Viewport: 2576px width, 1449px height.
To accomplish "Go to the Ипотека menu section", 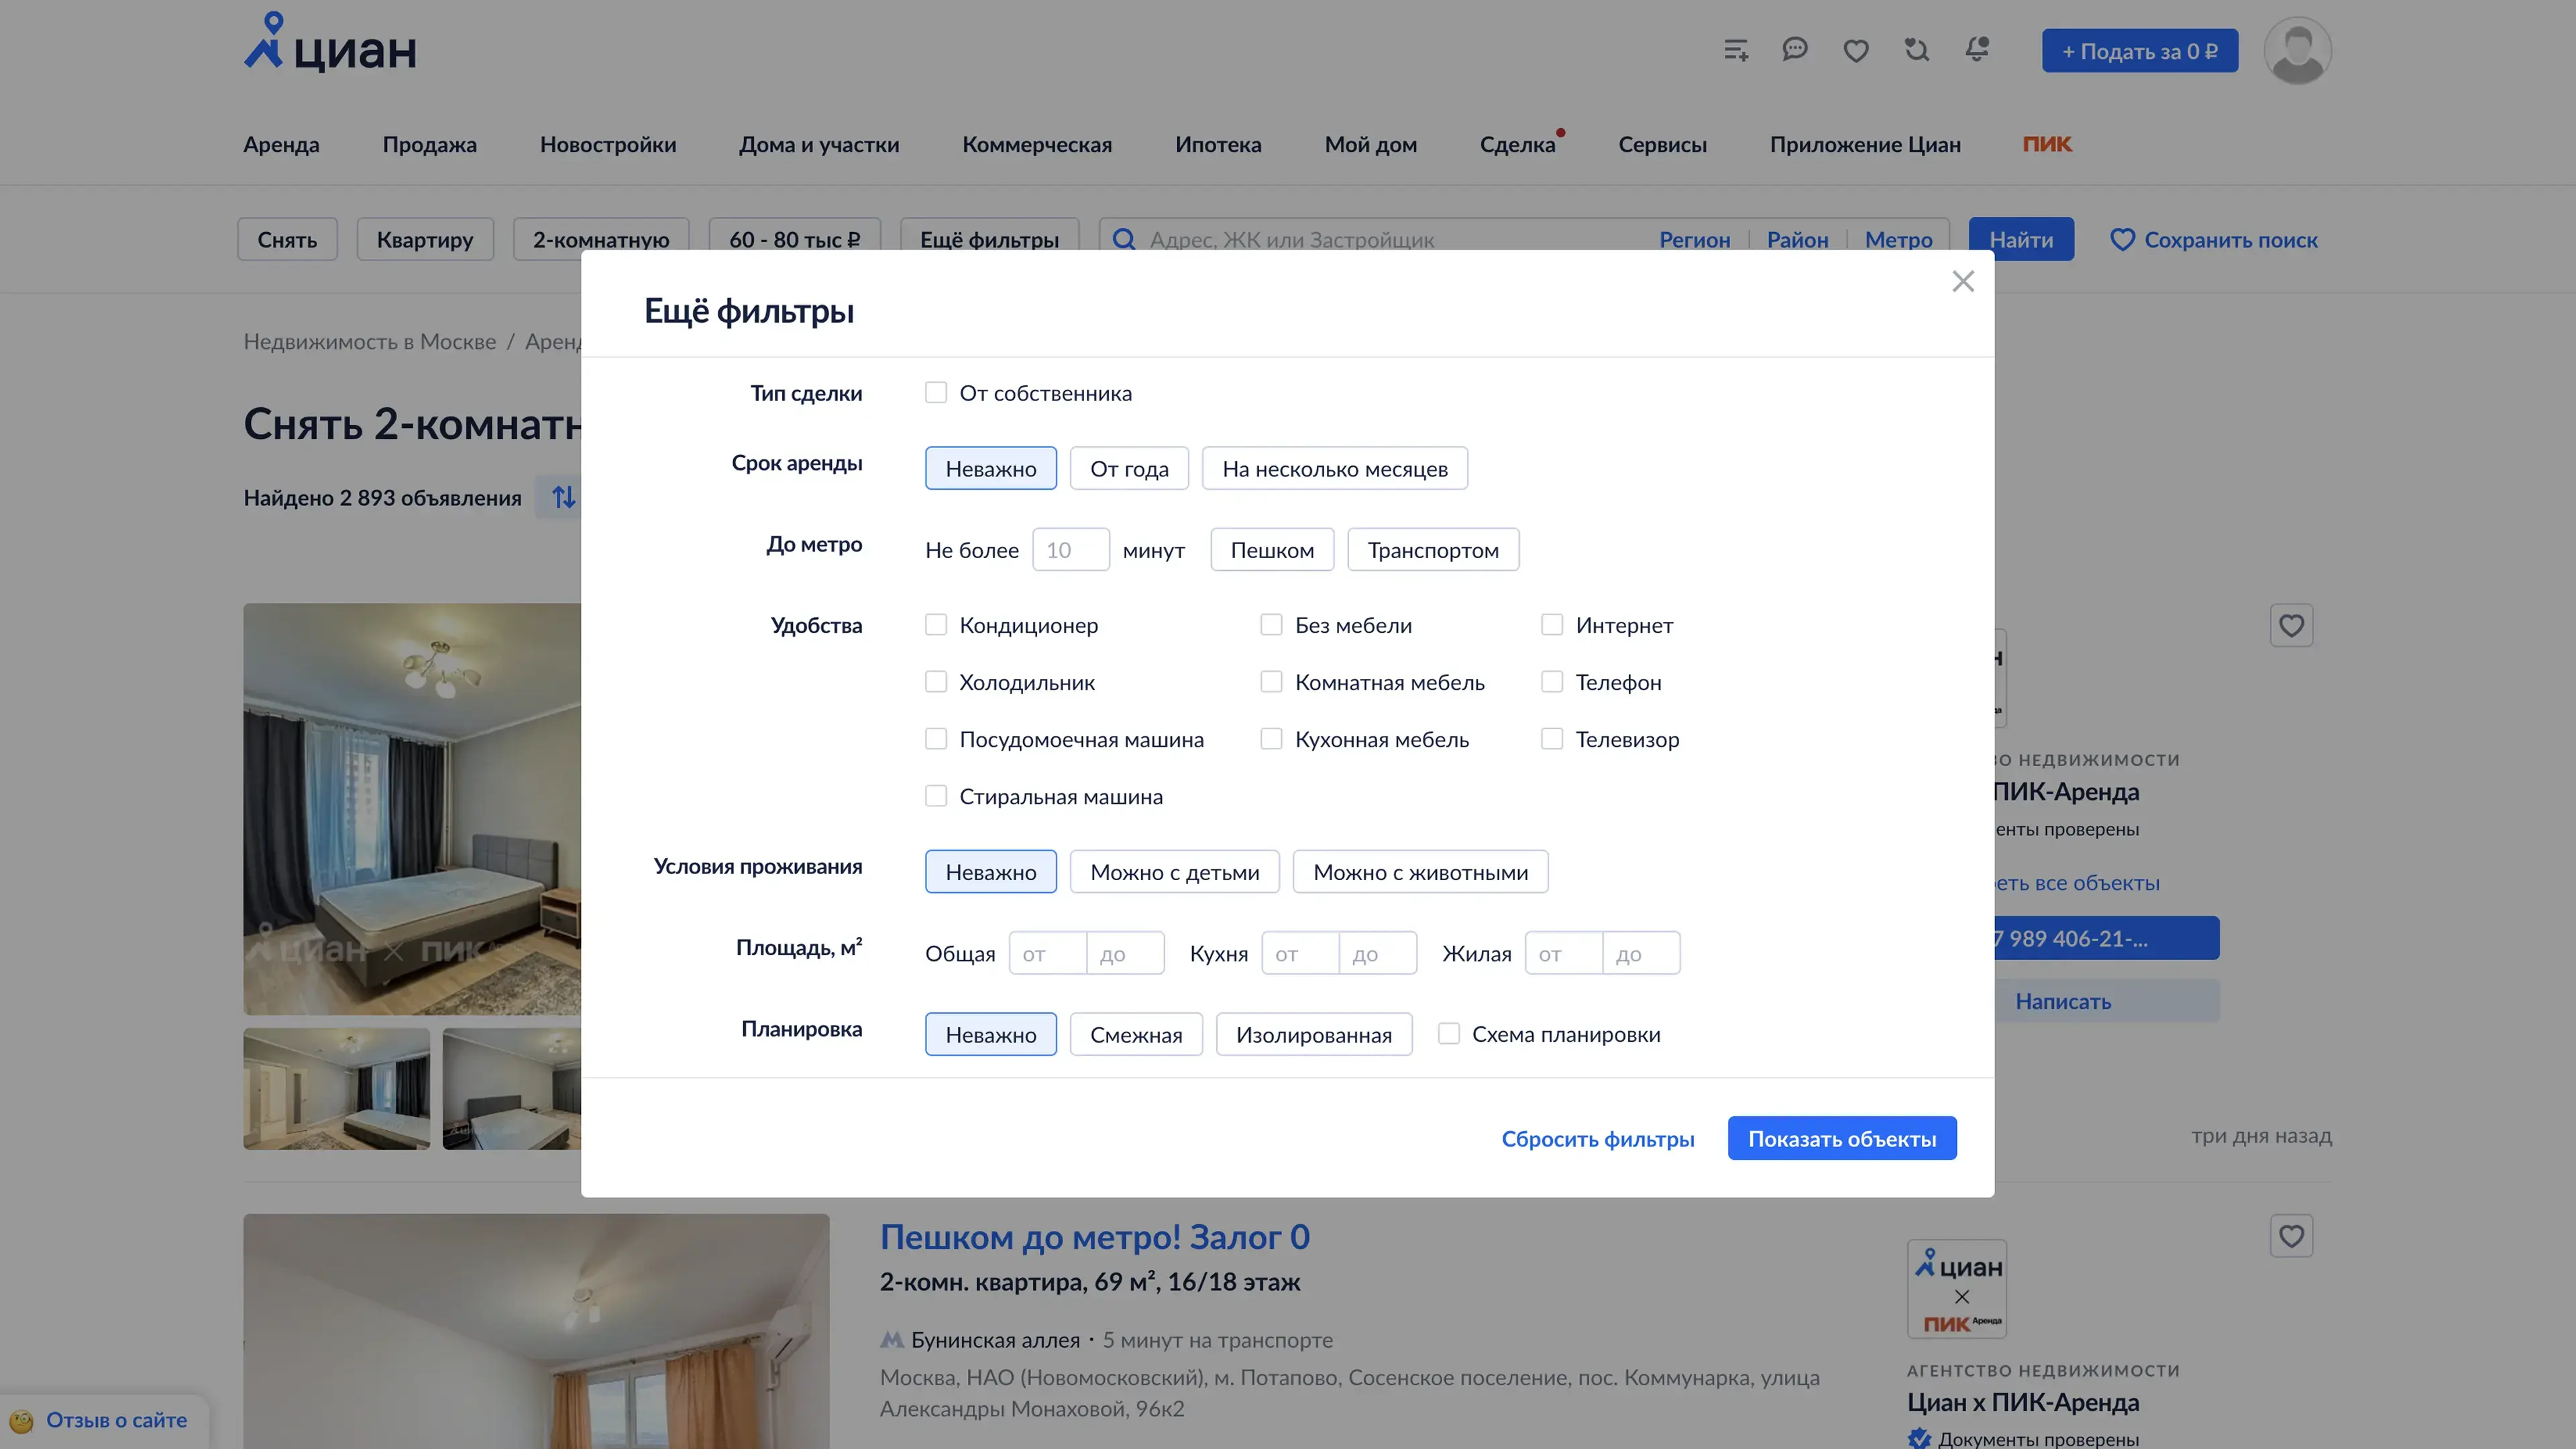I will pyautogui.click(x=1218, y=144).
